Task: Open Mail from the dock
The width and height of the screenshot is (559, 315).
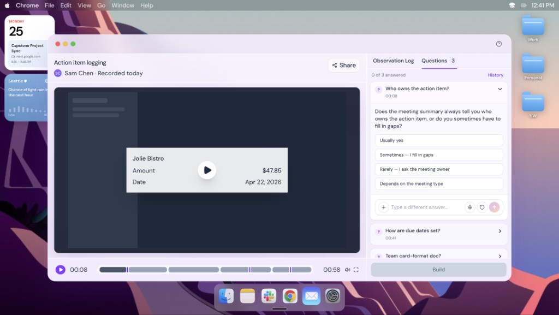Action: coord(311,296)
